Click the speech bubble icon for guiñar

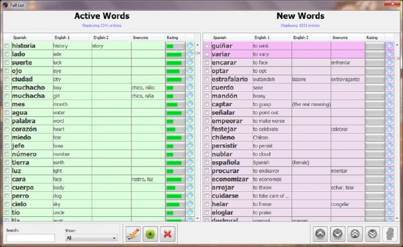coord(390,46)
